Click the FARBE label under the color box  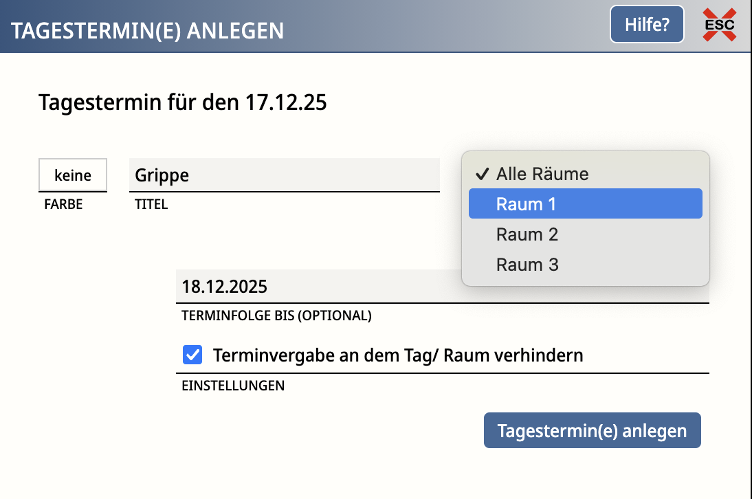(63, 205)
